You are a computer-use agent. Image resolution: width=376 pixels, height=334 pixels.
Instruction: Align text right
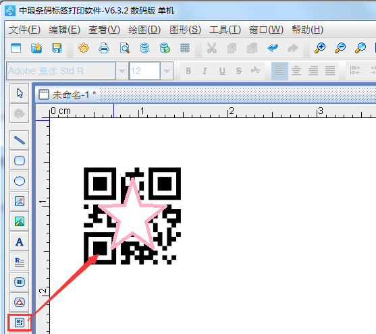click(x=313, y=71)
